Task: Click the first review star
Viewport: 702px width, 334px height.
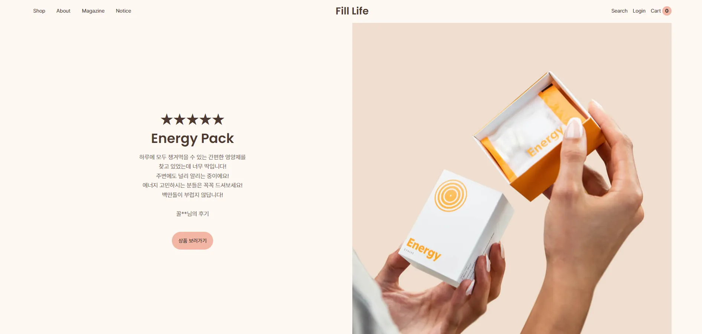Action: [x=167, y=119]
